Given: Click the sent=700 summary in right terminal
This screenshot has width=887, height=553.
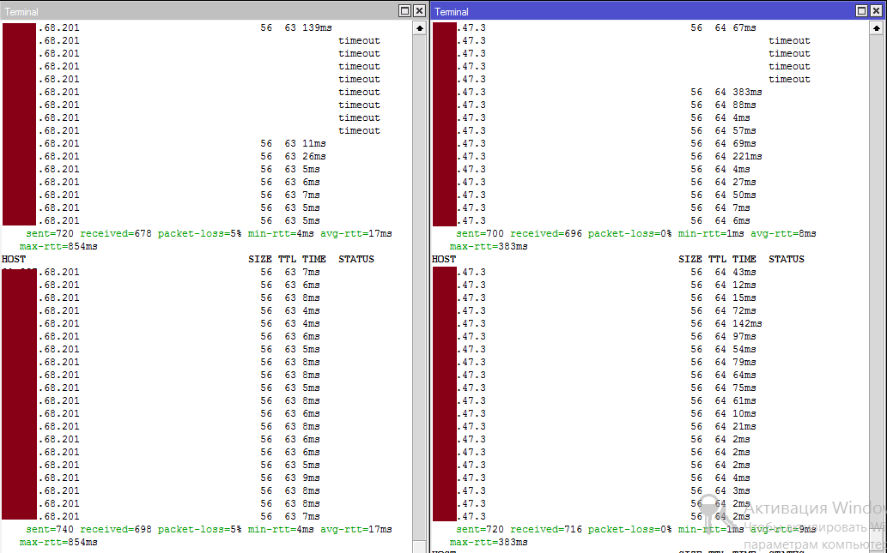Looking at the screenshot, I should 480,233.
